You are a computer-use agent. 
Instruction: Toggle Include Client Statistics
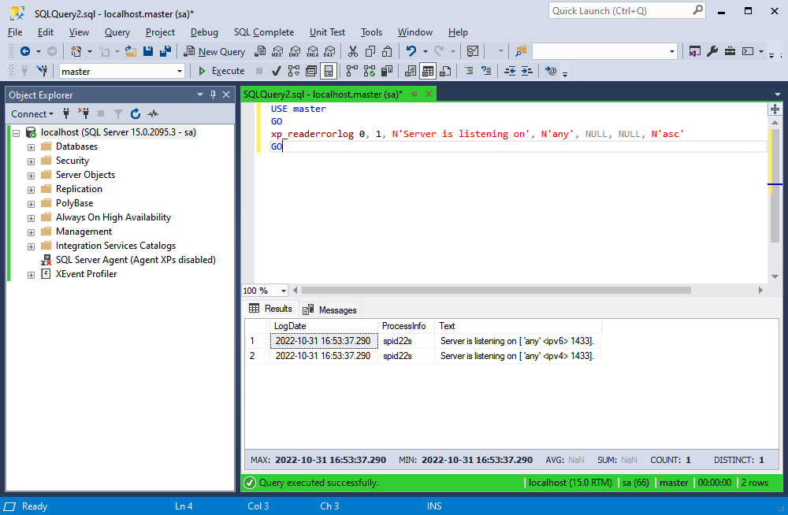[x=386, y=71]
